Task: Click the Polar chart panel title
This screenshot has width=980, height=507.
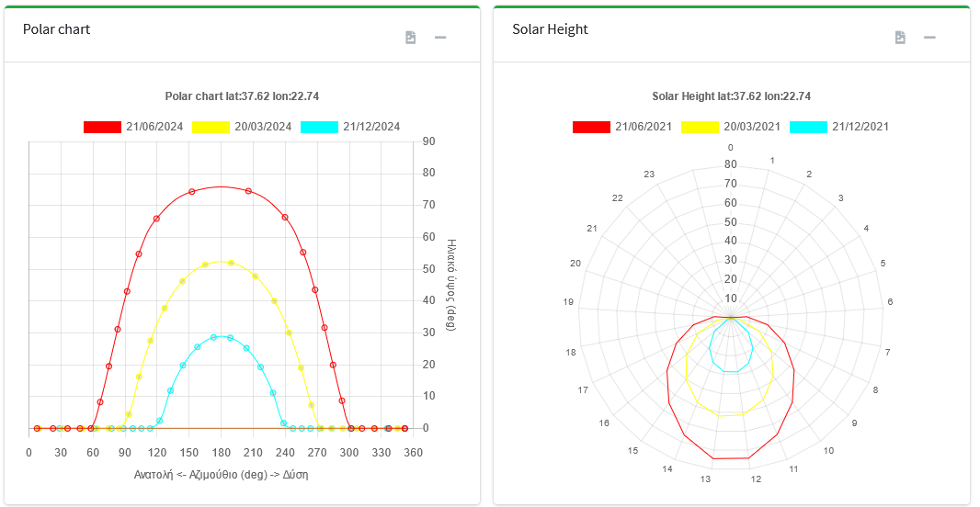Action: pos(57,29)
